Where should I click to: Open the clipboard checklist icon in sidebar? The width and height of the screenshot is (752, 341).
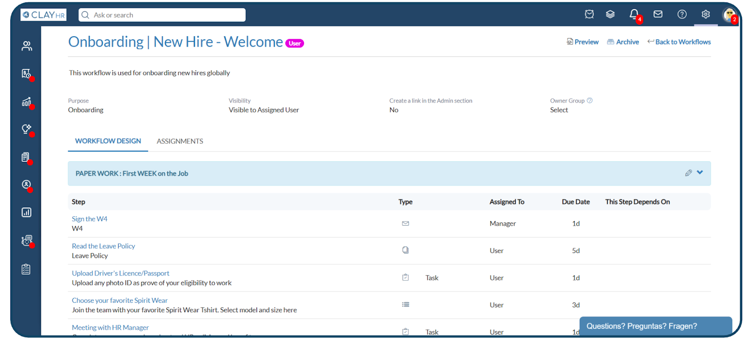tap(26, 269)
